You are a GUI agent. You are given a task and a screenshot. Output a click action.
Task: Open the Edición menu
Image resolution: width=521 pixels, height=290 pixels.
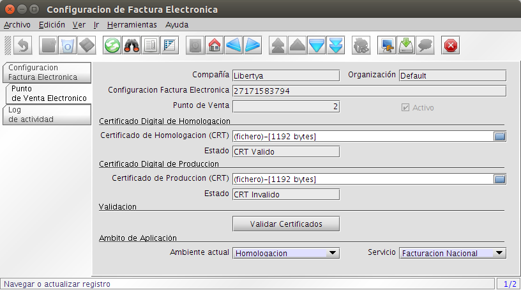(x=52, y=25)
